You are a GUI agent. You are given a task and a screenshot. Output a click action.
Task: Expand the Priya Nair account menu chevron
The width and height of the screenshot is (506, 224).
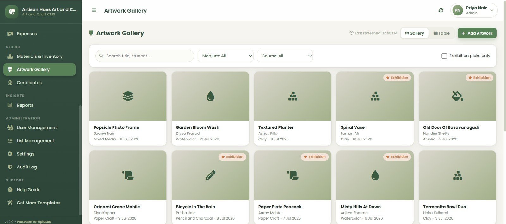(x=492, y=10)
